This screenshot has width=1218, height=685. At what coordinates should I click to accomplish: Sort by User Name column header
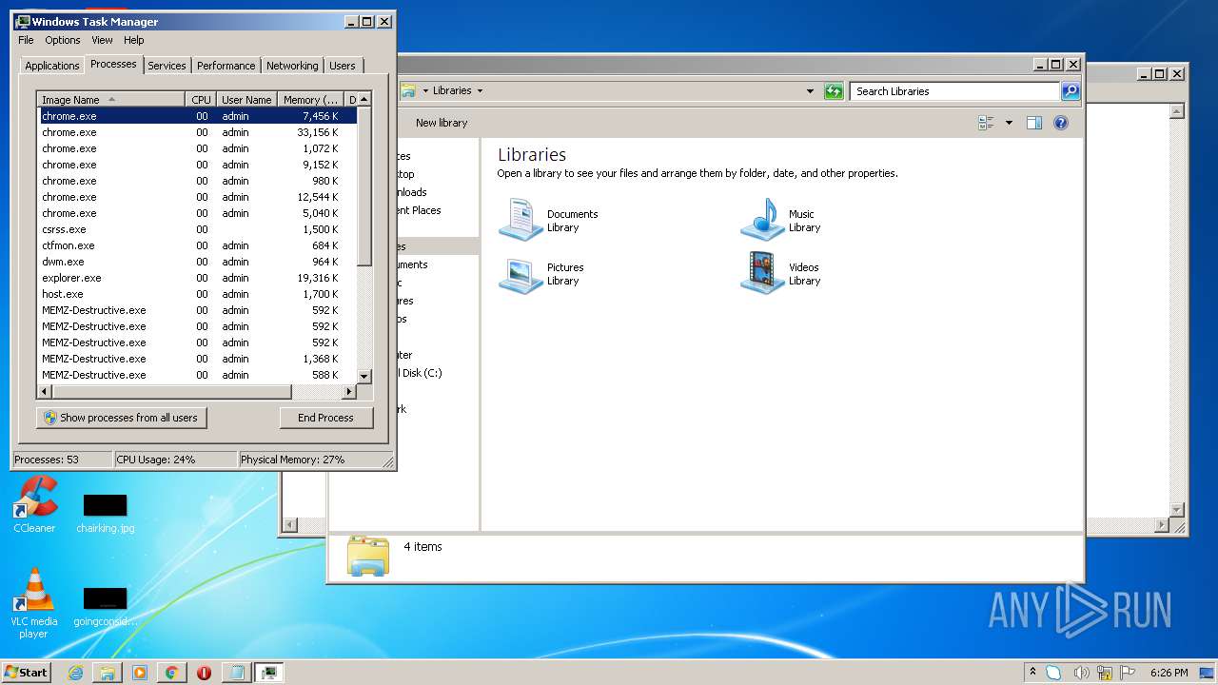pyautogui.click(x=246, y=100)
